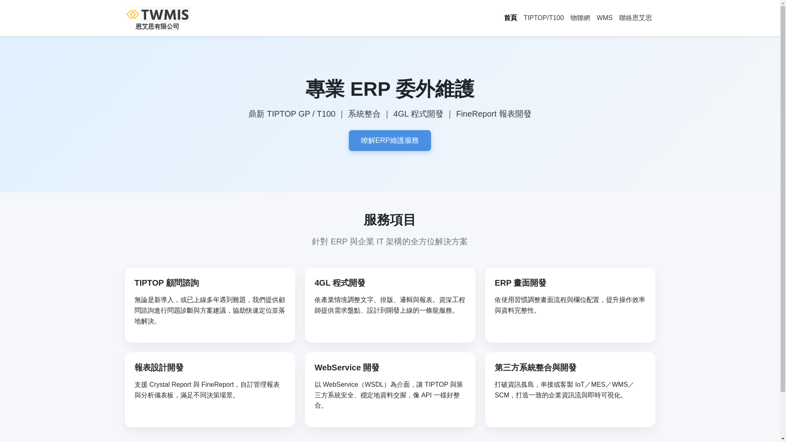786x442 pixels.
Task: Go to the TIPTOP/T100 menu page
Action: (x=543, y=18)
